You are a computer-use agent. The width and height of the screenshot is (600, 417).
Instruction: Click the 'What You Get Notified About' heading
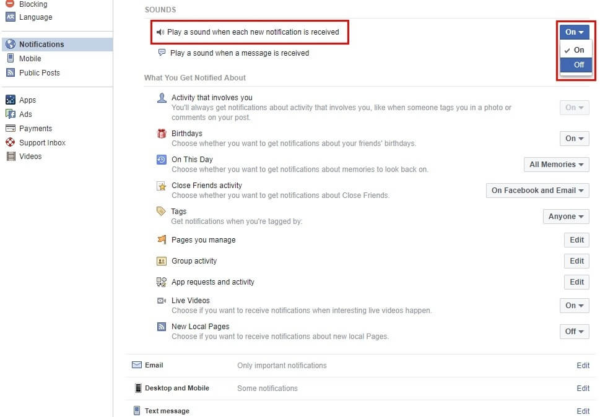[195, 77]
